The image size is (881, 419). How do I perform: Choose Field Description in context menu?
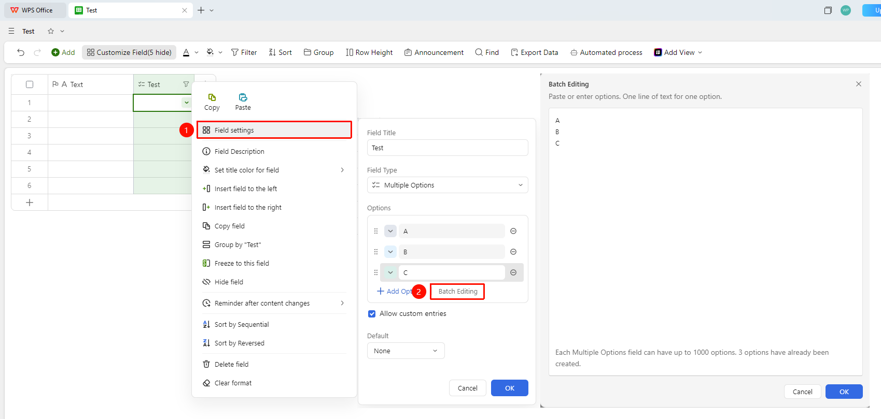click(274, 151)
